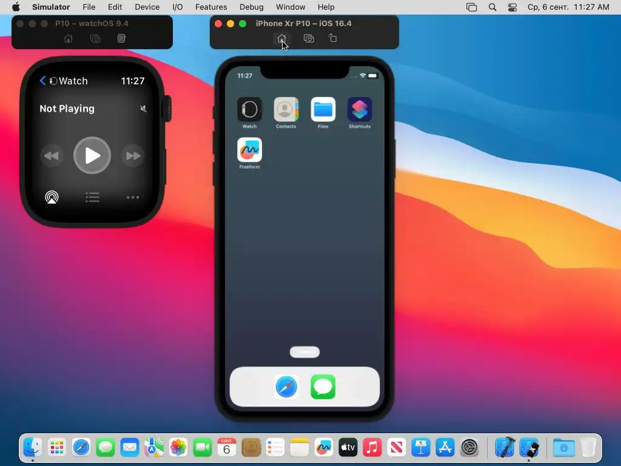
Task: Open the Files app on iPhone
Action: (323, 109)
